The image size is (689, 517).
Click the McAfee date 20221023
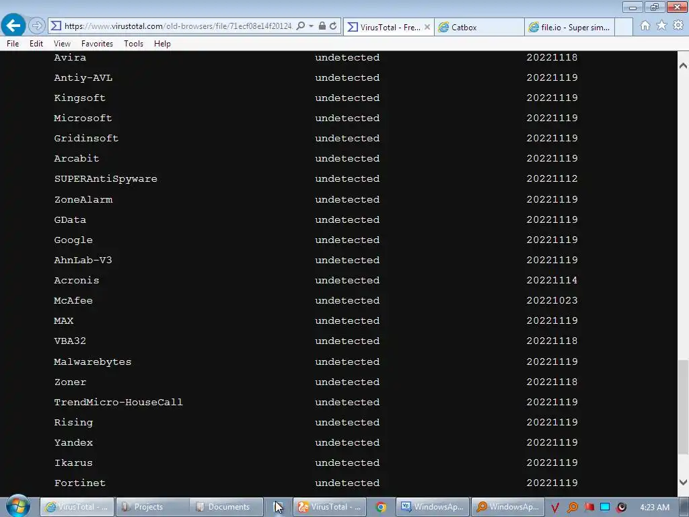click(x=552, y=301)
